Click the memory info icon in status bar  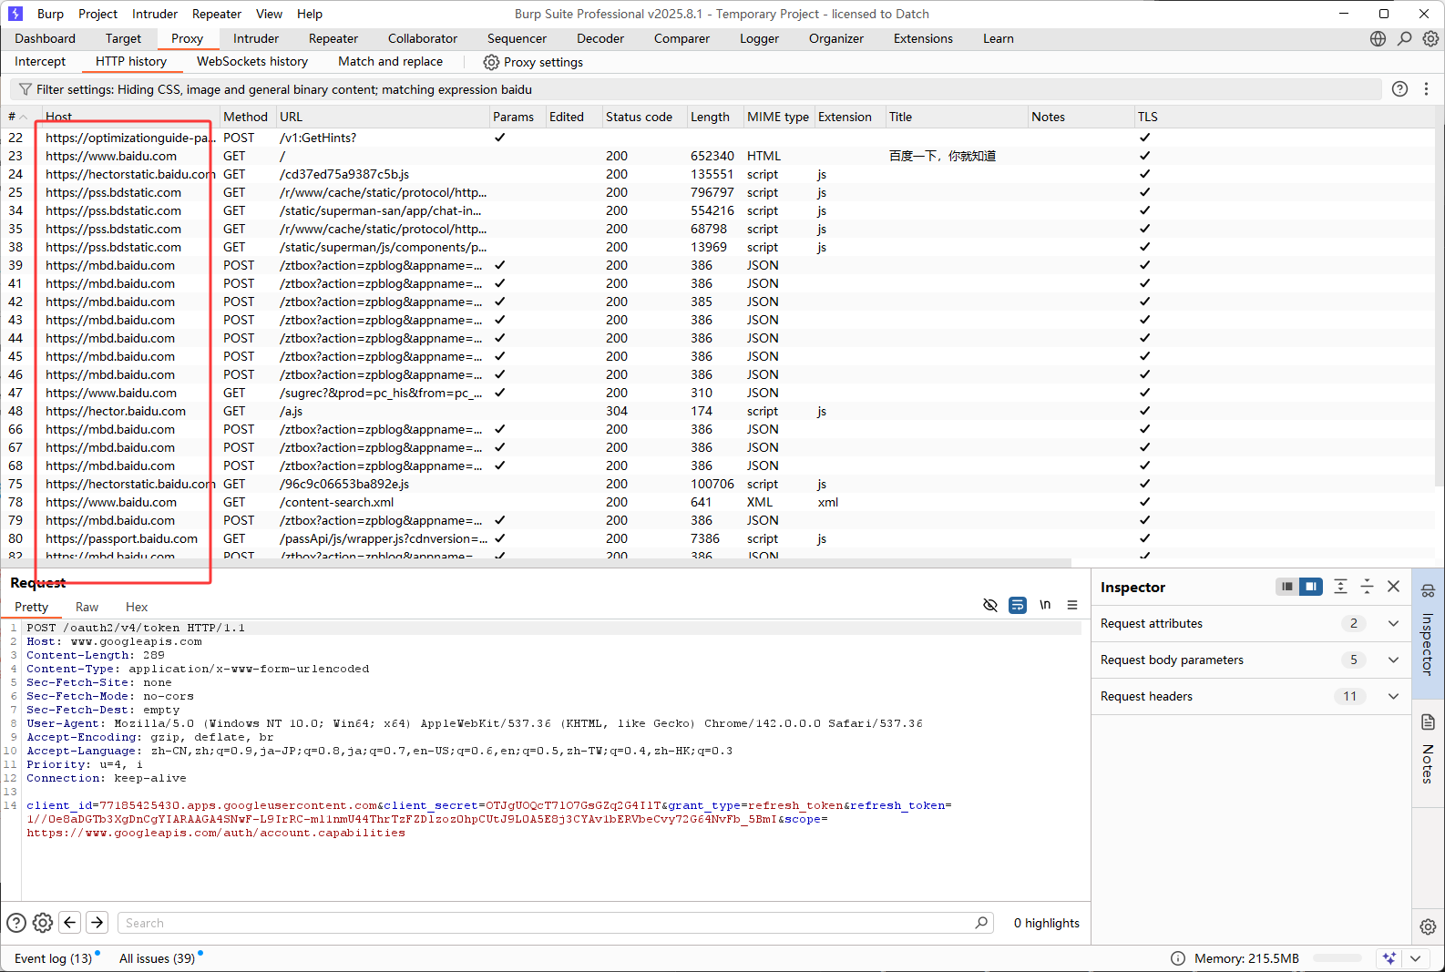1178,958
